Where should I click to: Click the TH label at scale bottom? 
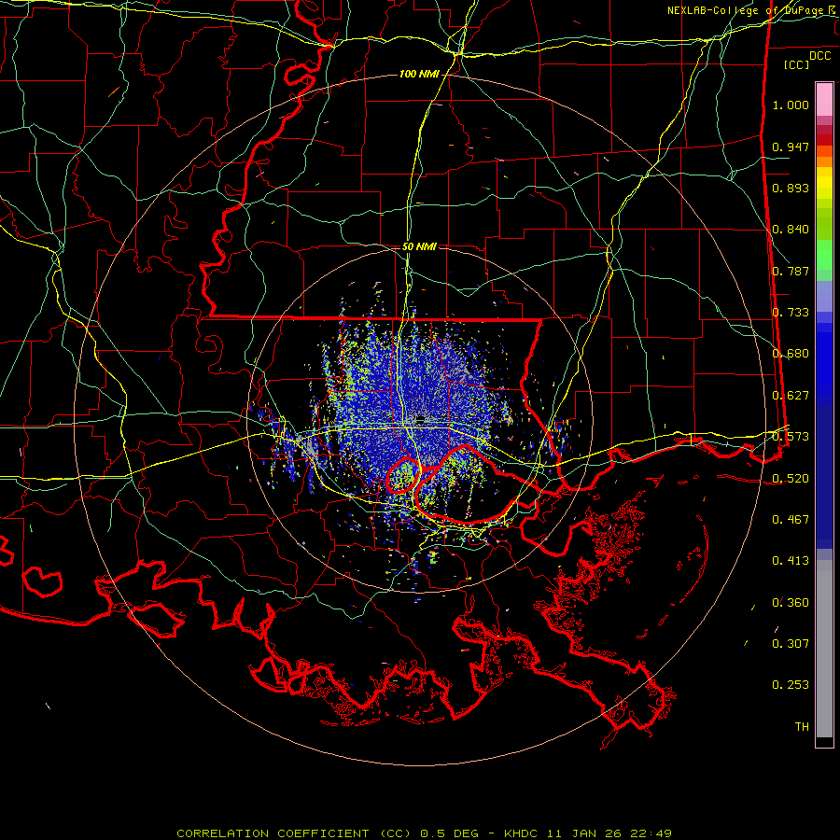tap(802, 727)
